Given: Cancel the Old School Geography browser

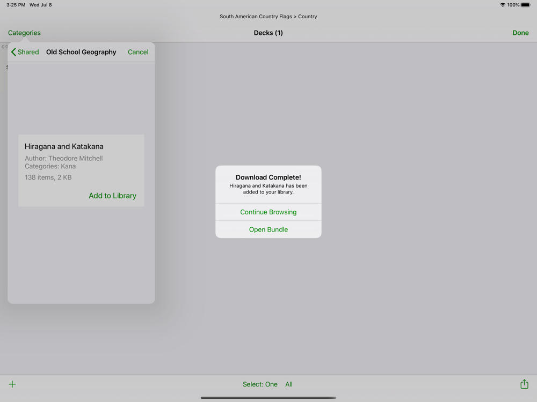Looking at the screenshot, I should 138,52.
